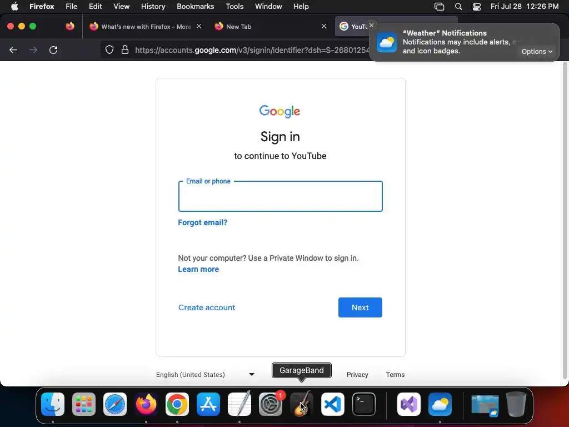Open the Trash in the Dock
Screen dimensions: 569x427
click(516, 404)
